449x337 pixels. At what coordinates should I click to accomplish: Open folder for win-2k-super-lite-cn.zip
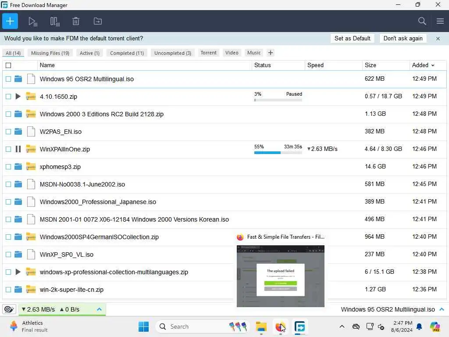coord(18,290)
